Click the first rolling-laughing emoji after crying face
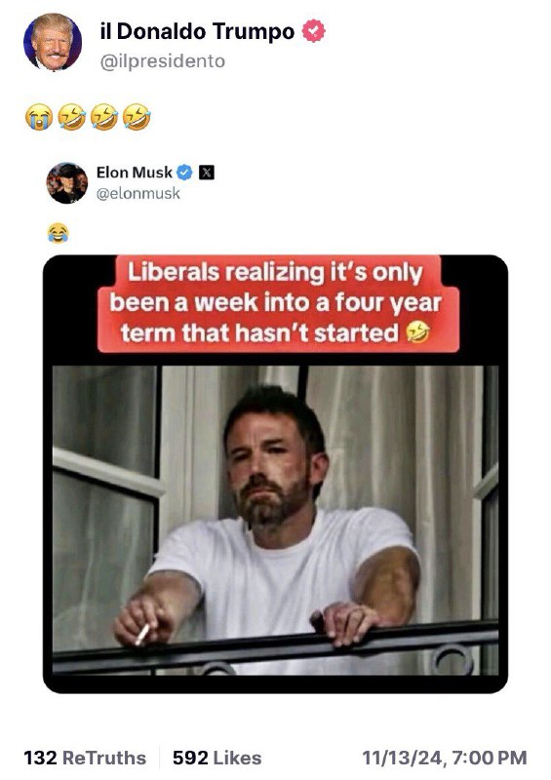 point(71,117)
